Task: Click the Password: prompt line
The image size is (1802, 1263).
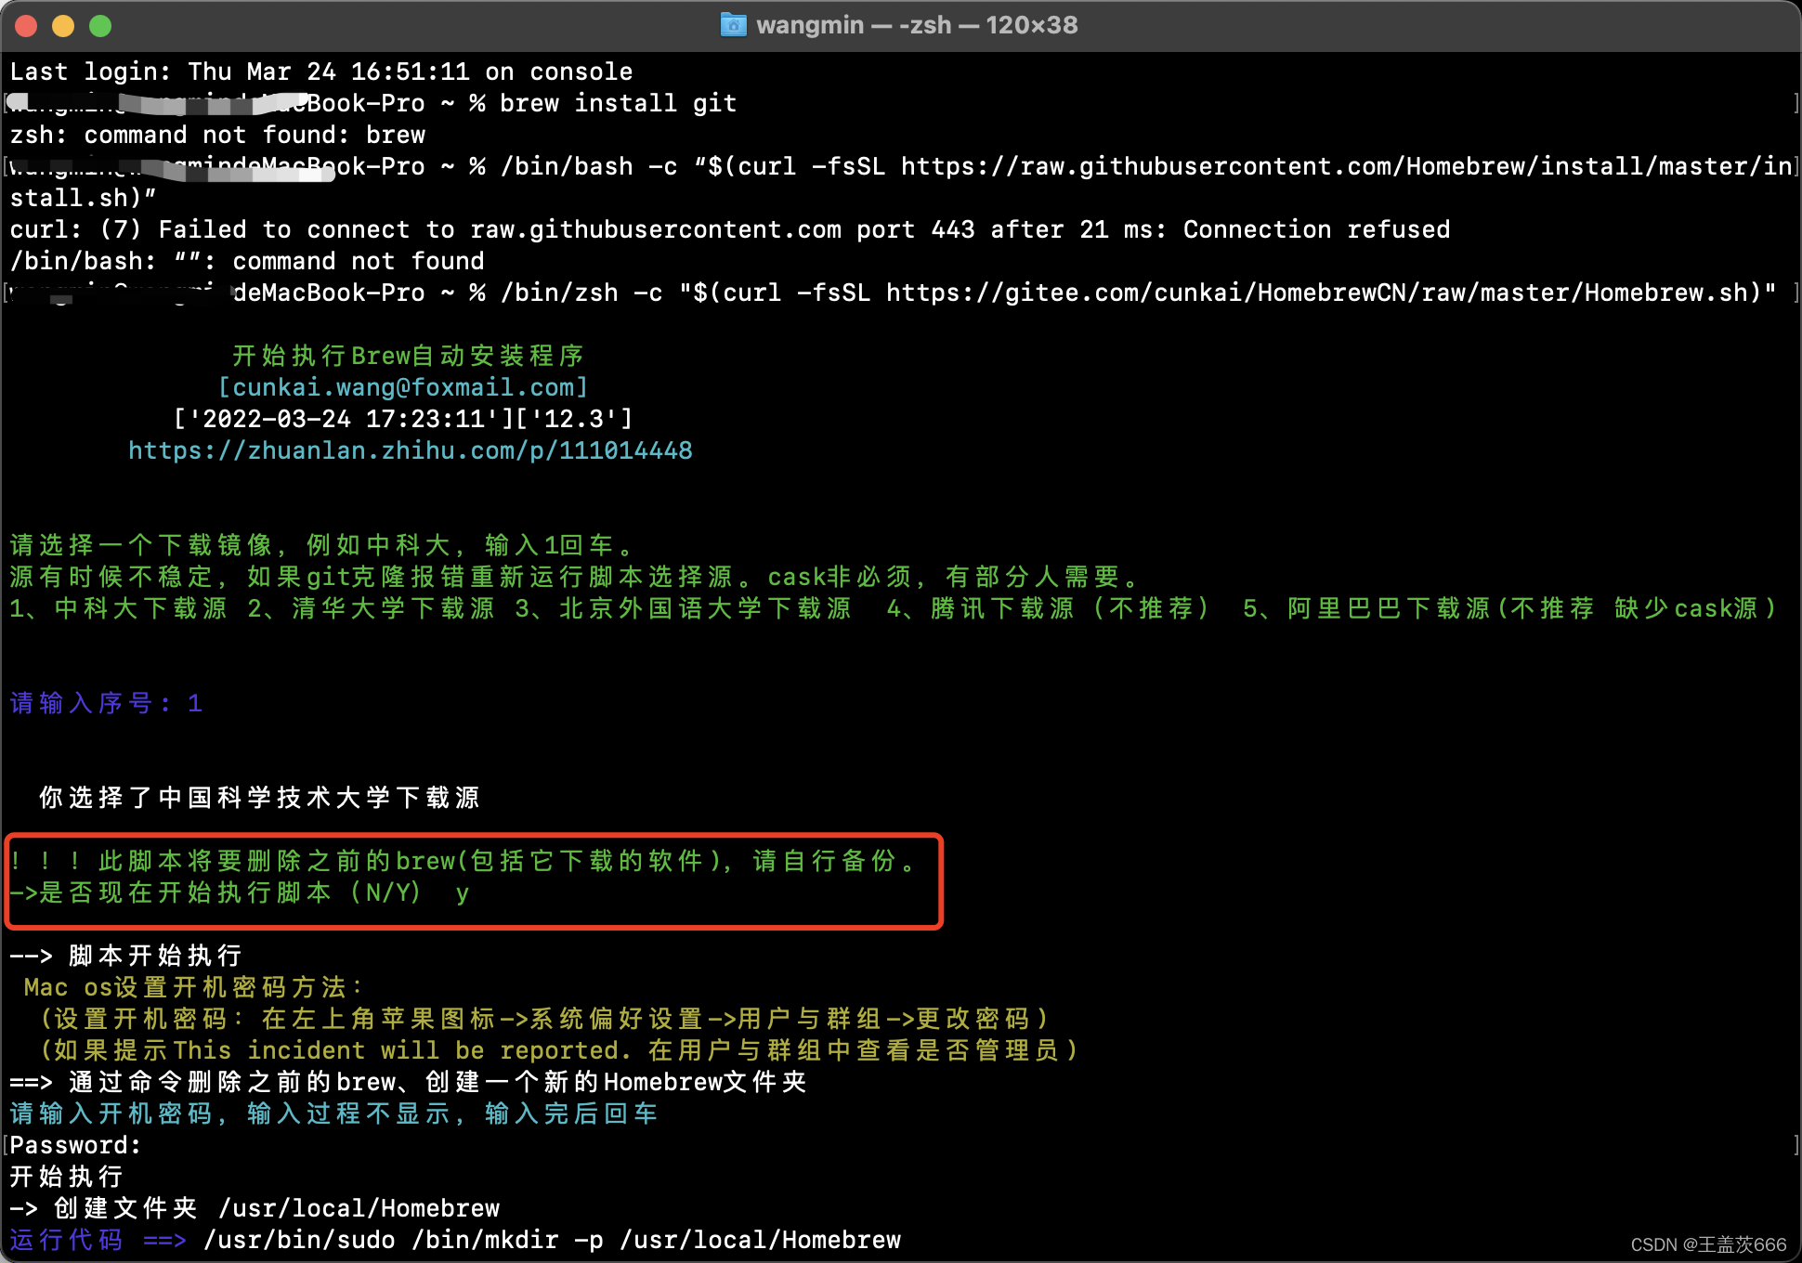Action: (75, 1145)
